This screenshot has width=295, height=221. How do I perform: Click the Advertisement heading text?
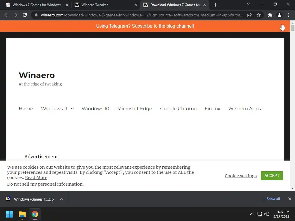pyautogui.click(x=41, y=157)
